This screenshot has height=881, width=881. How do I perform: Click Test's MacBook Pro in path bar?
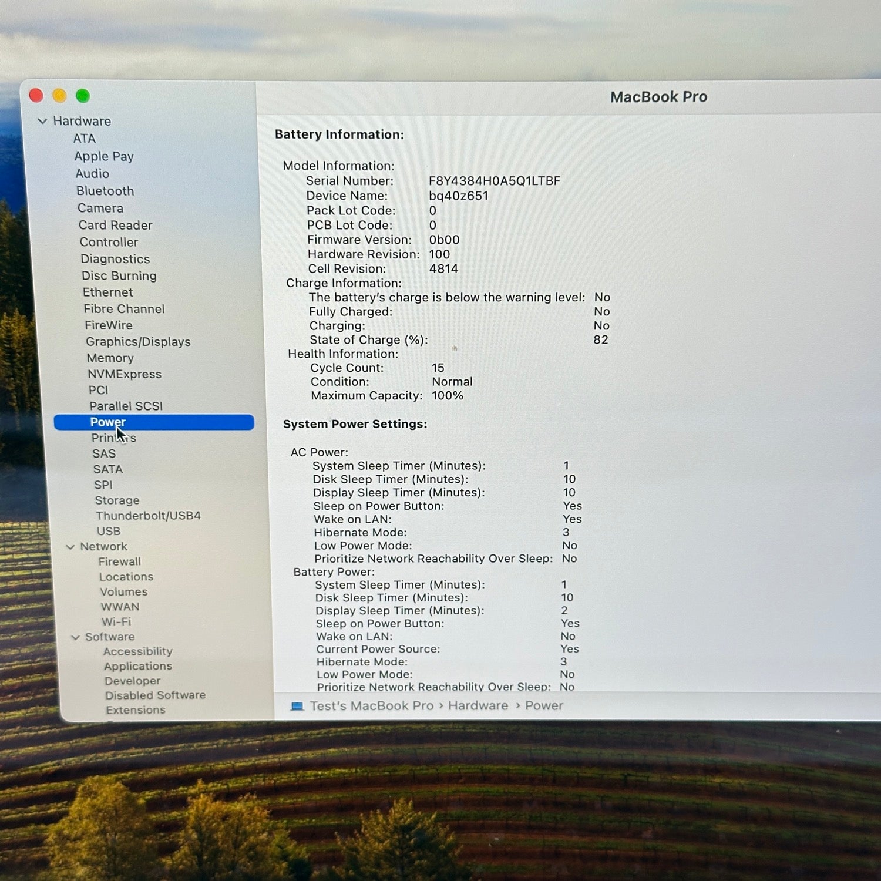371,706
